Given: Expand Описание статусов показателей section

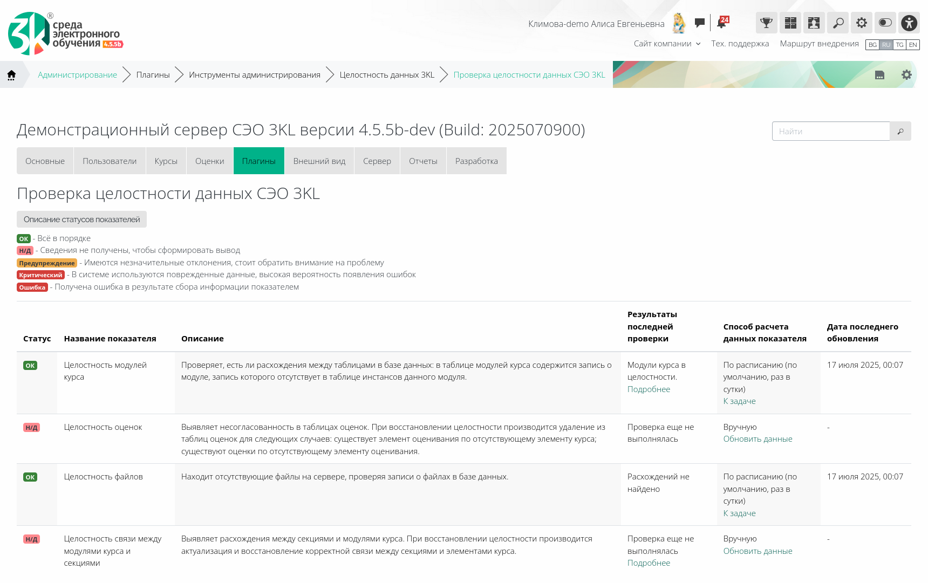Looking at the screenshot, I should [x=81, y=220].
